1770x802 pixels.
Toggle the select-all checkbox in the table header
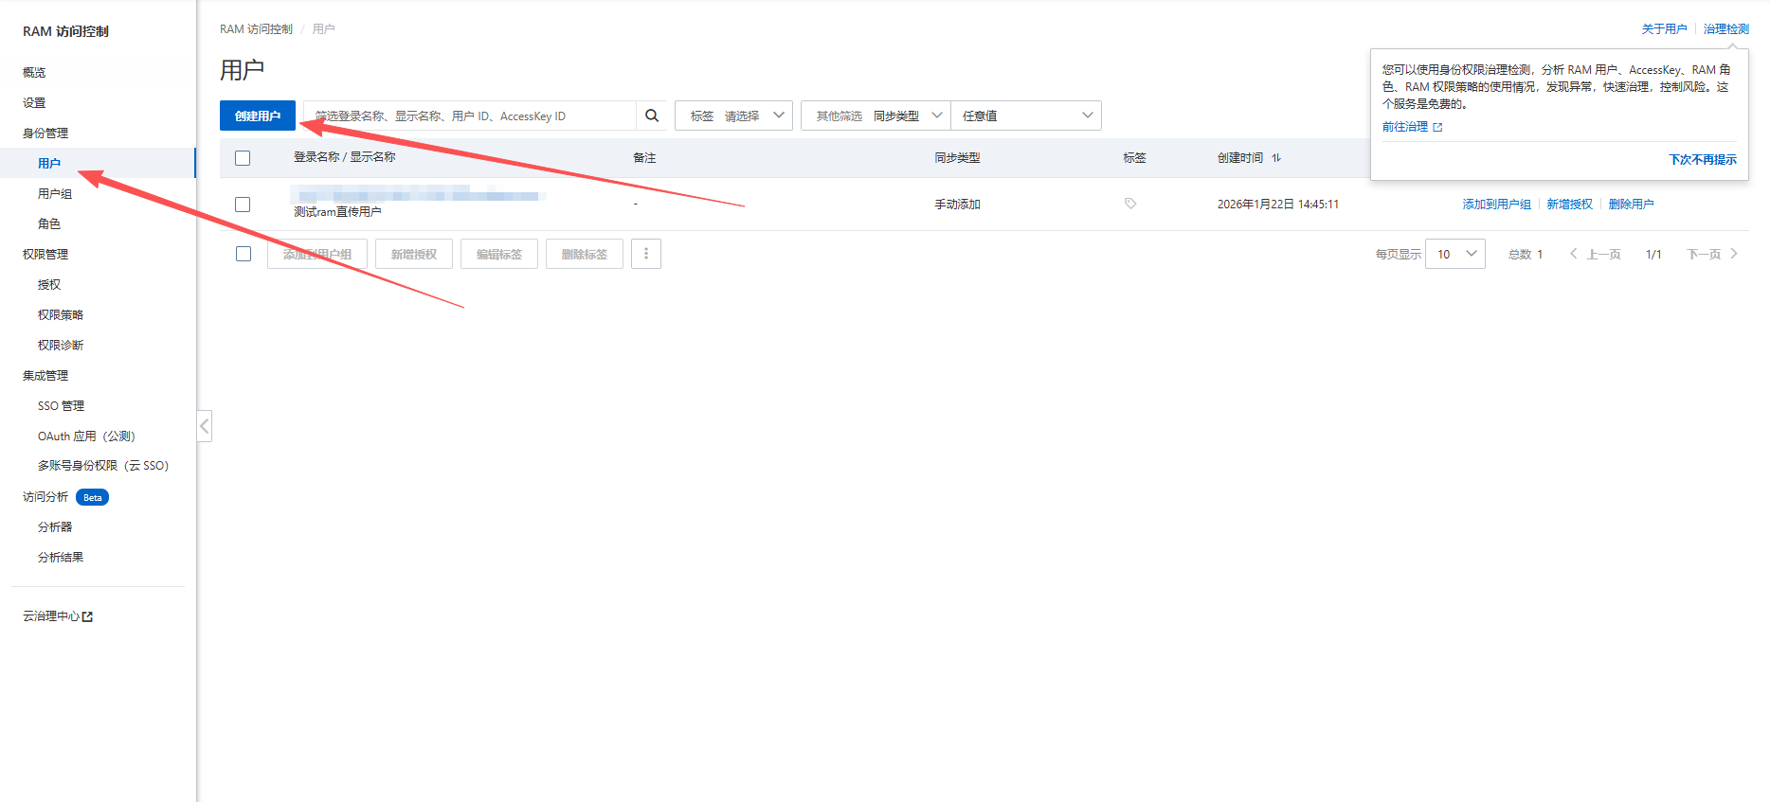[243, 158]
